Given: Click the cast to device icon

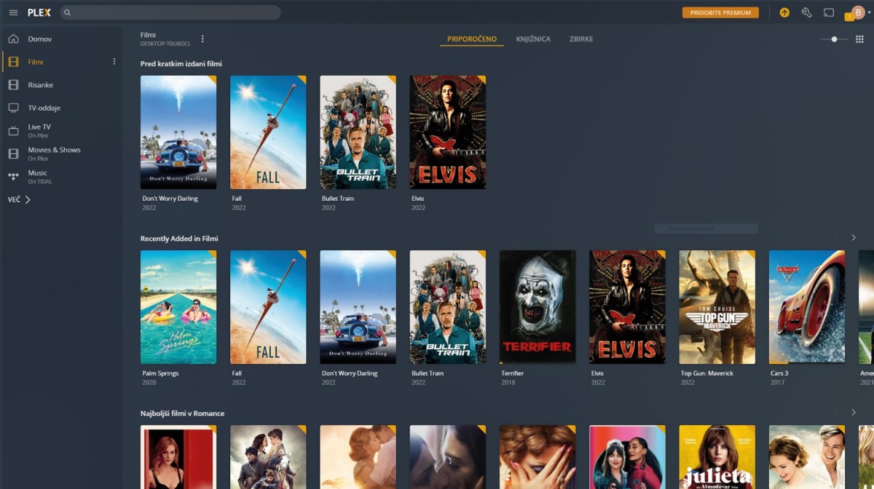Looking at the screenshot, I should (829, 12).
